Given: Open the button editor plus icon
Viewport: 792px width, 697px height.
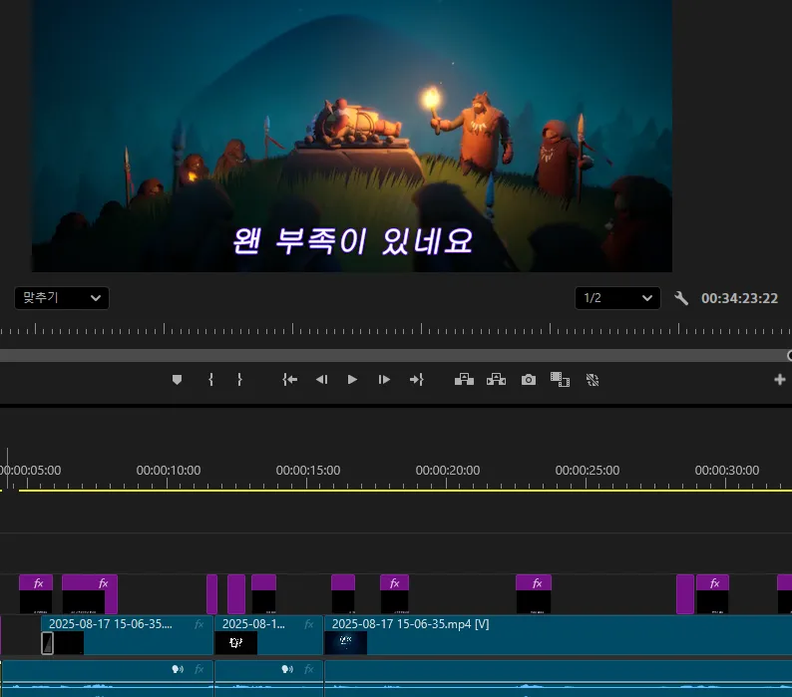Looking at the screenshot, I should point(780,380).
